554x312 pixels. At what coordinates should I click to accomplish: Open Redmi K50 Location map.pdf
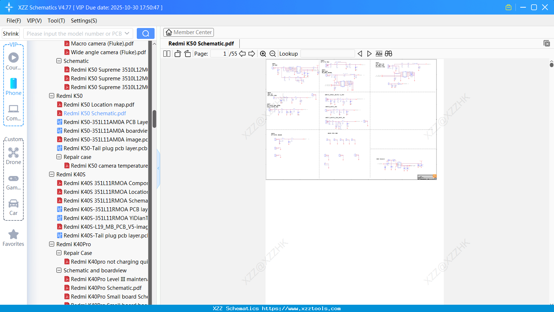95,105
